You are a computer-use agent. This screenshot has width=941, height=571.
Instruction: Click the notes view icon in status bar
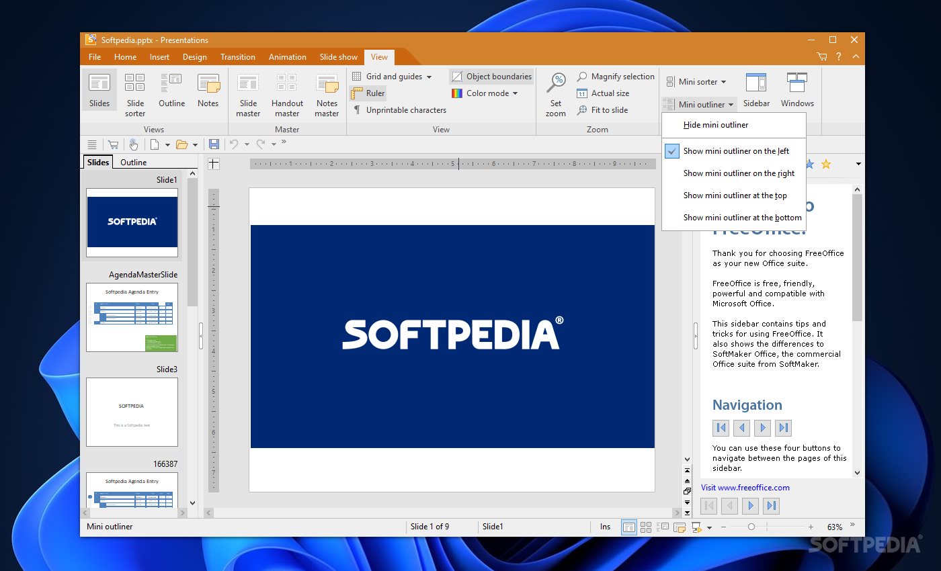[x=680, y=527]
